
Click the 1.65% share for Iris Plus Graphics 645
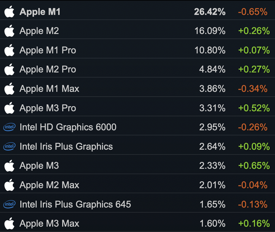(x=212, y=204)
